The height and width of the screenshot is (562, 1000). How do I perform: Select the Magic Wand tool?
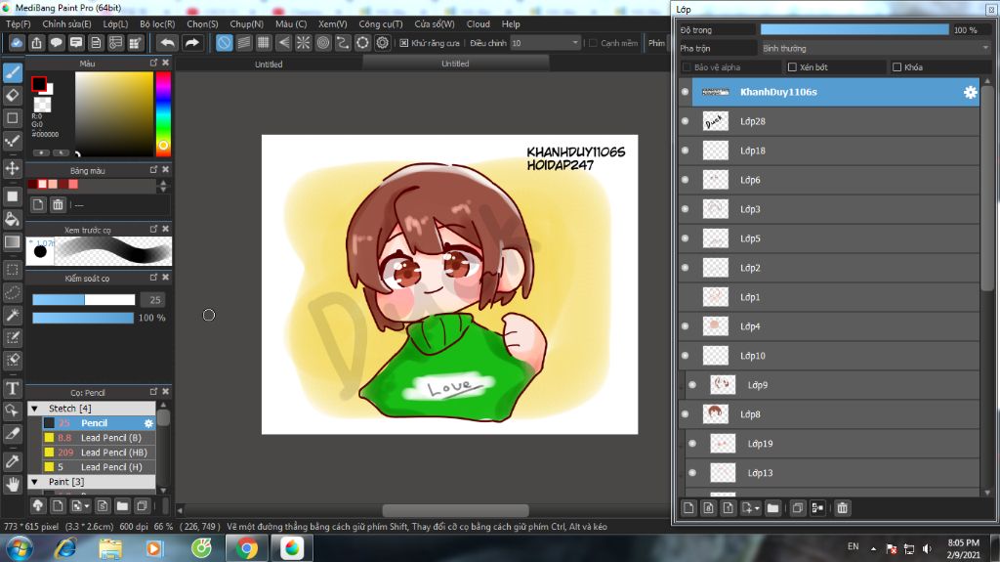click(x=12, y=315)
